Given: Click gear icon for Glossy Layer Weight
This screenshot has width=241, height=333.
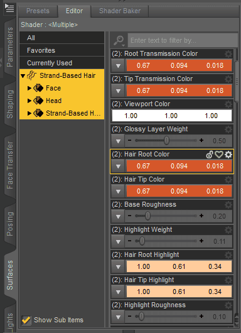Looking at the screenshot, I should point(228,129).
